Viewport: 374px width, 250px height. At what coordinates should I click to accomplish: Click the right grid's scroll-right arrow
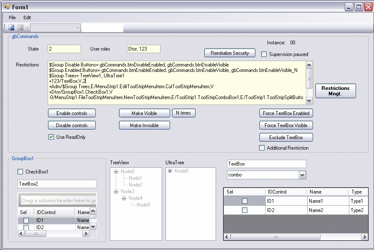point(364,237)
